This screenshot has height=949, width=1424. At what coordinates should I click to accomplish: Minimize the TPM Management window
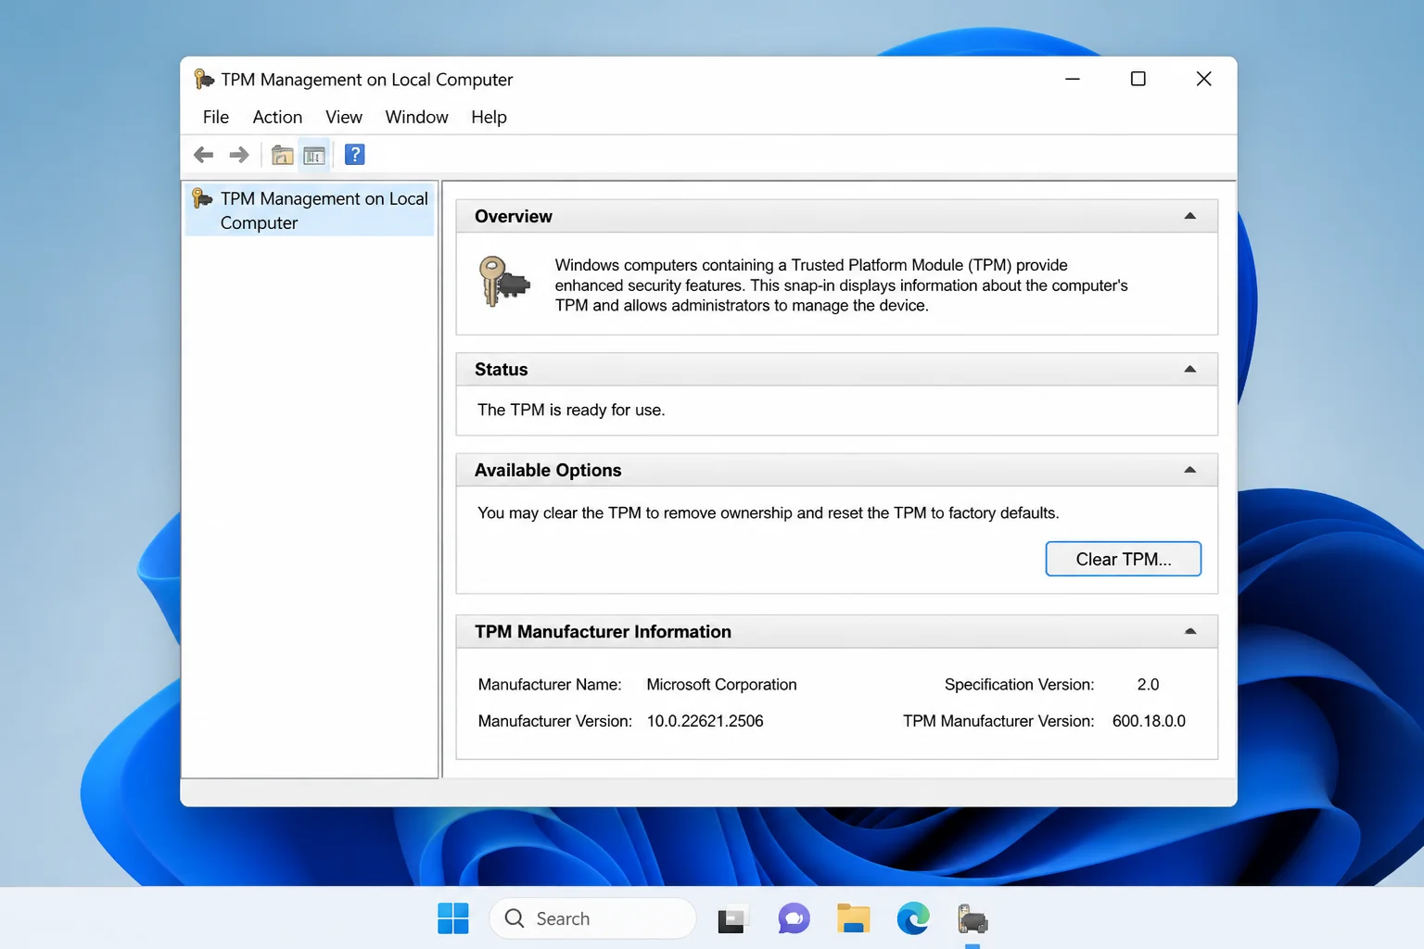[1073, 79]
